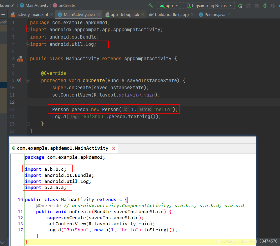Click the MainActivity class icon in breadcrumb
This screenshot has width=280, height=246.
click(22, 6)
